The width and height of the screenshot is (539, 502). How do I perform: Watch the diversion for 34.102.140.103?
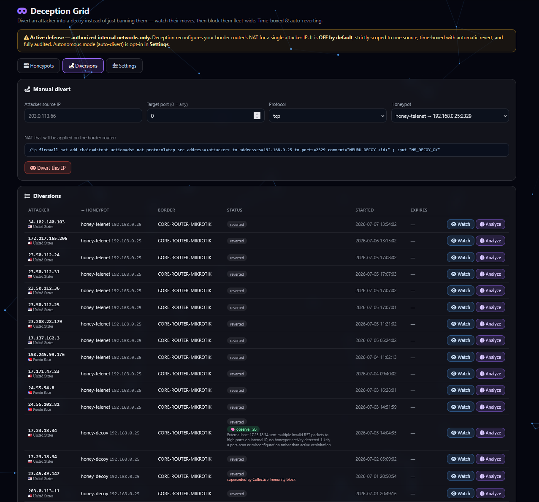pyautogui.click(x=460, y=224)
